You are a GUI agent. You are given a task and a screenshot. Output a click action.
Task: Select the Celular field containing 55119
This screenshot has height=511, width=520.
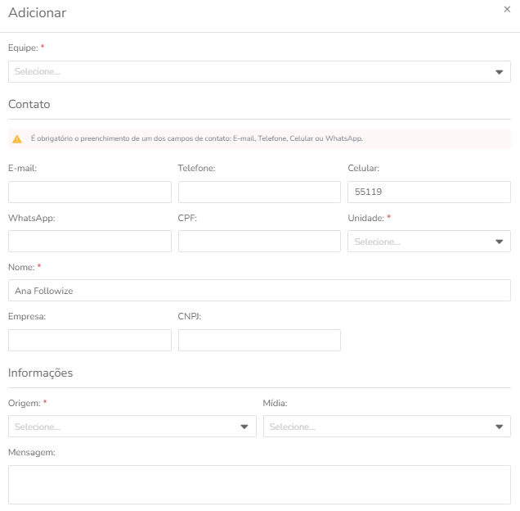tap(429, 192)
